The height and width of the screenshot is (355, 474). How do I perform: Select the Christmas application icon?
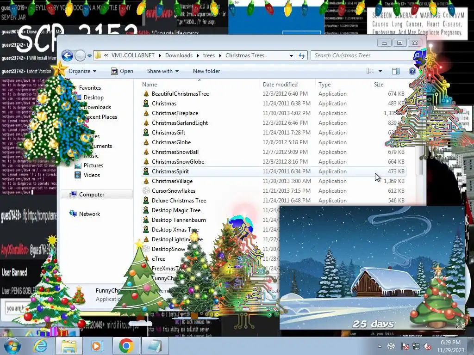[x=146, y=104]
